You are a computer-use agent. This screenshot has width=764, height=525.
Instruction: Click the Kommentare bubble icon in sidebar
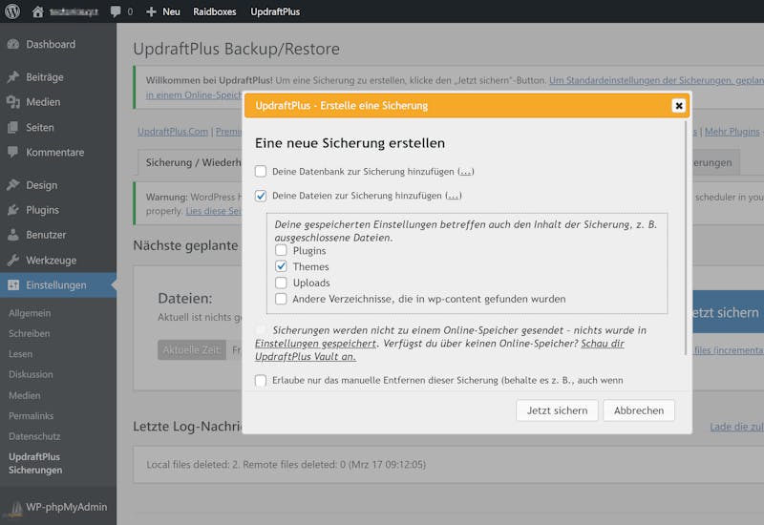(13, 152)
